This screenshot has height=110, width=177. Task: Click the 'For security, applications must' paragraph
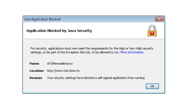point(92,50)
